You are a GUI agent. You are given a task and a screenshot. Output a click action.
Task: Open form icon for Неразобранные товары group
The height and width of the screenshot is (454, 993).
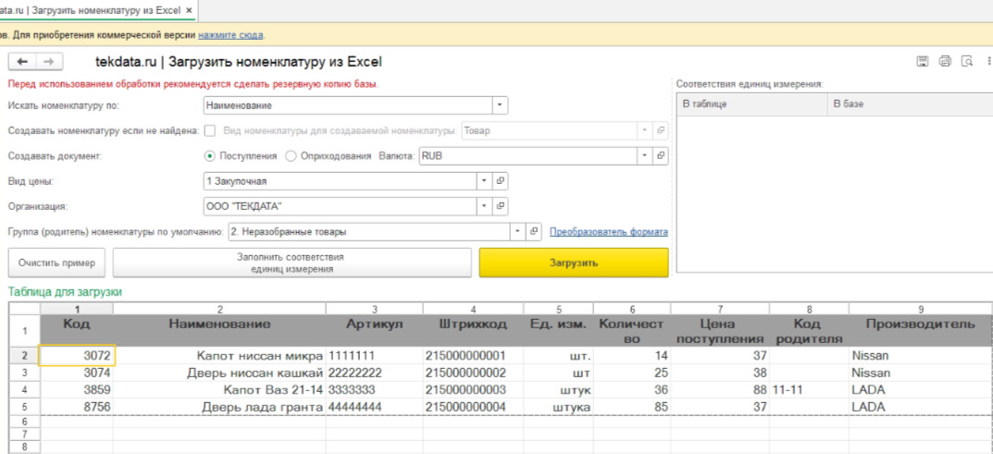coord(534,231)
